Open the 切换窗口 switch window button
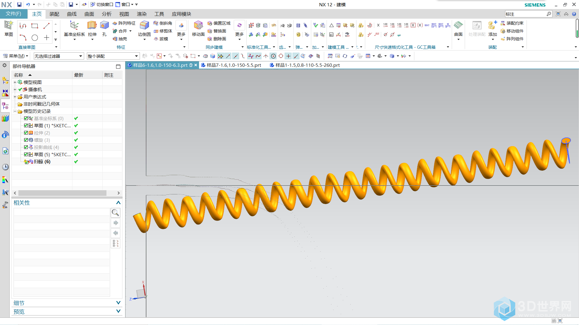The image size is (579, 325). [x=102, y=5]
